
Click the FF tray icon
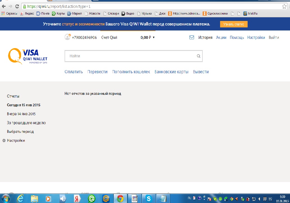point(270,199)
